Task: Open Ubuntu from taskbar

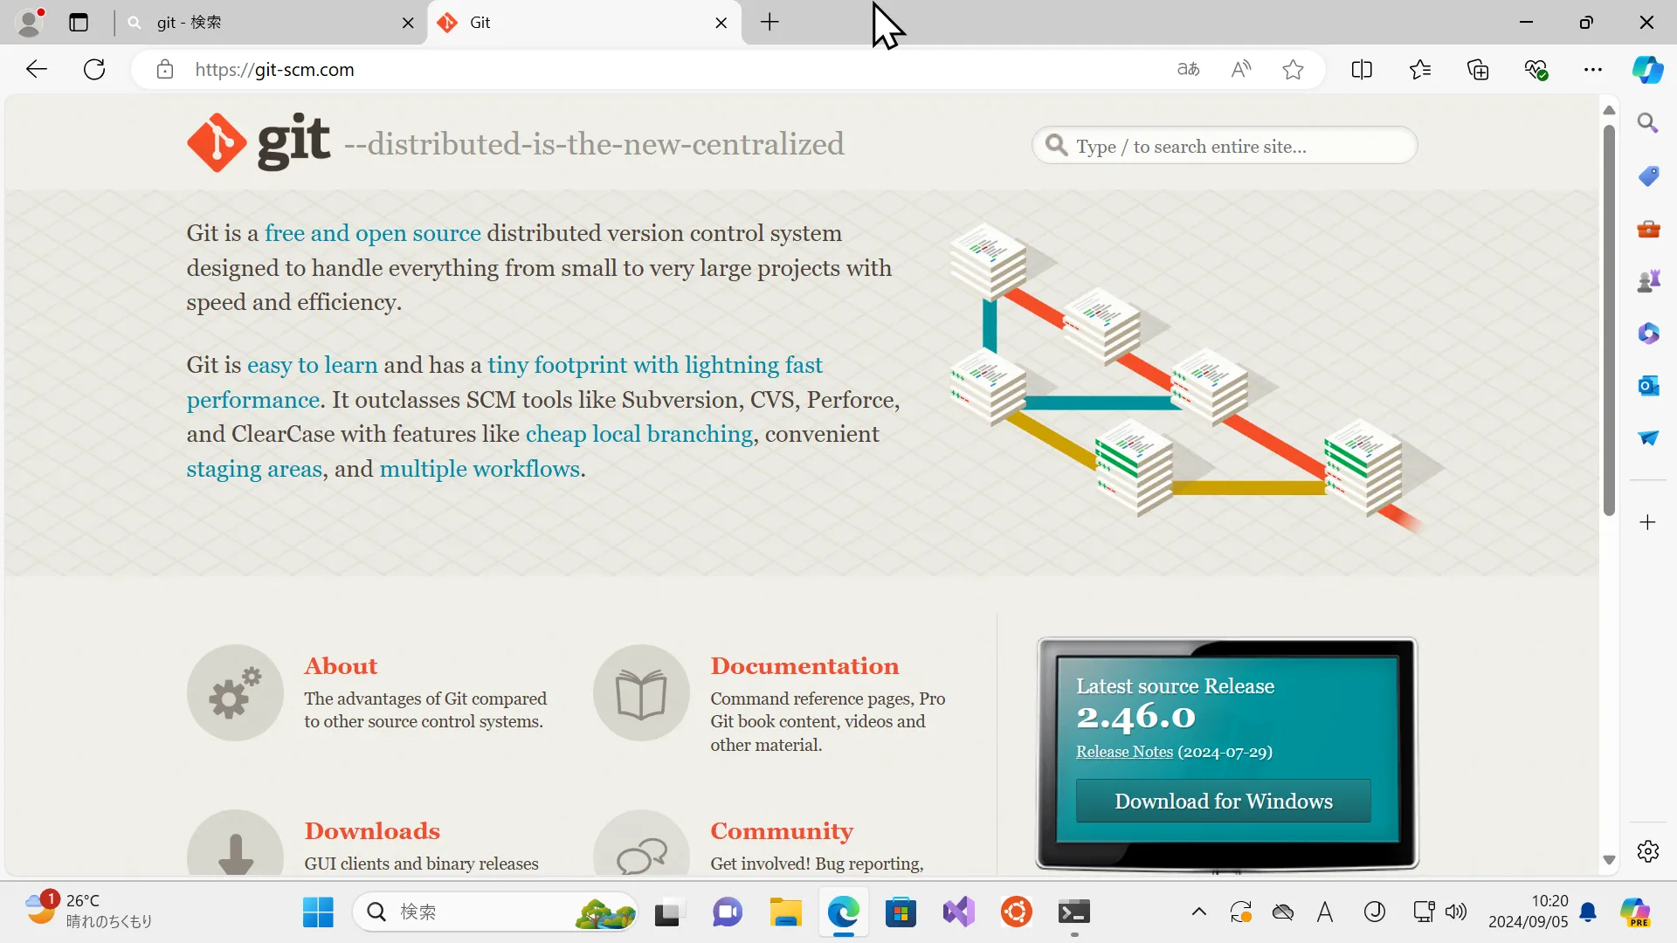Action: [1017, 912]
